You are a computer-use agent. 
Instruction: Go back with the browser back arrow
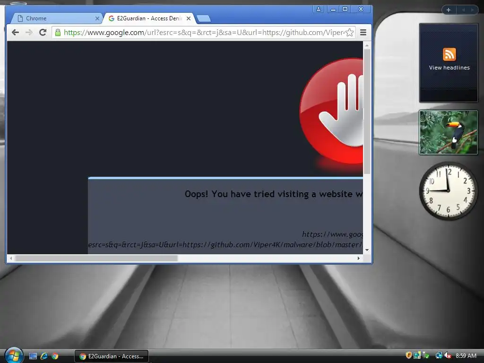[x=15, y=33]
